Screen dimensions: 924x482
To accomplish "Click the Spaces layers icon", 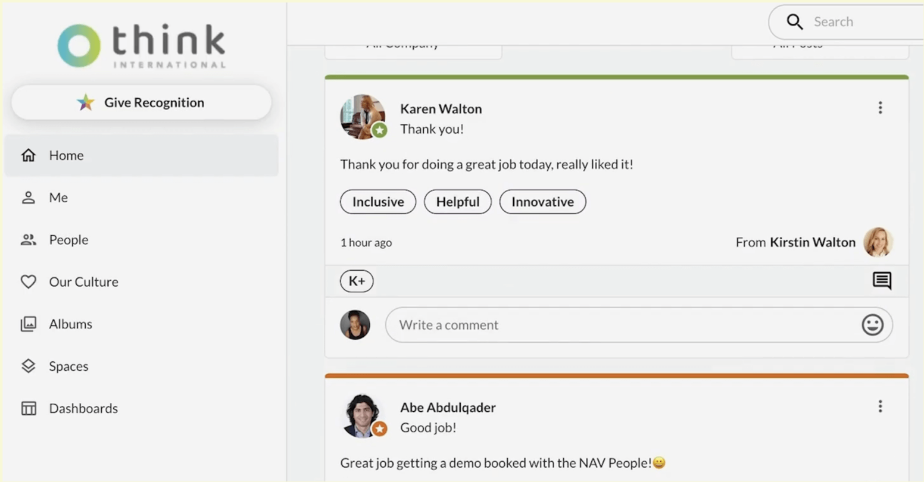I will 29,367.
